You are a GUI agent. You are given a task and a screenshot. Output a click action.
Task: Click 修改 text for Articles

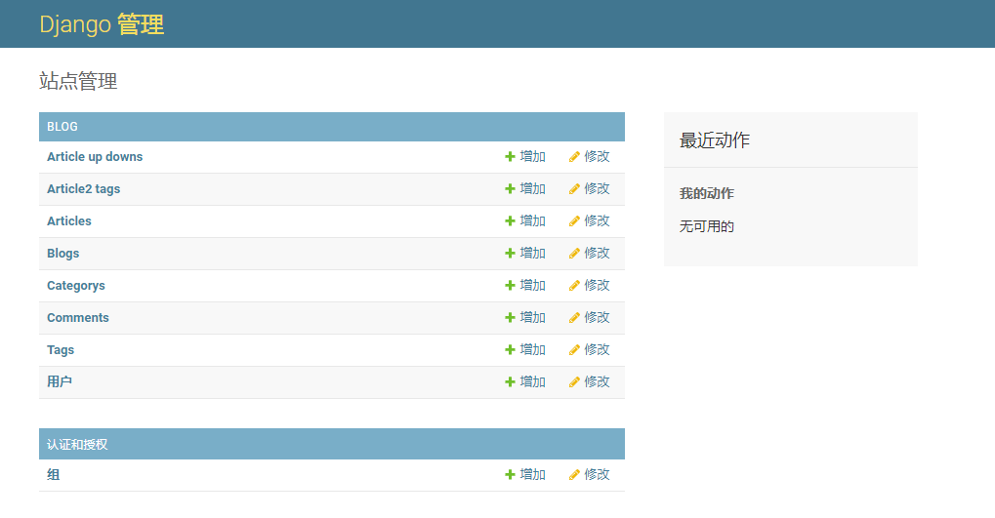598,220
